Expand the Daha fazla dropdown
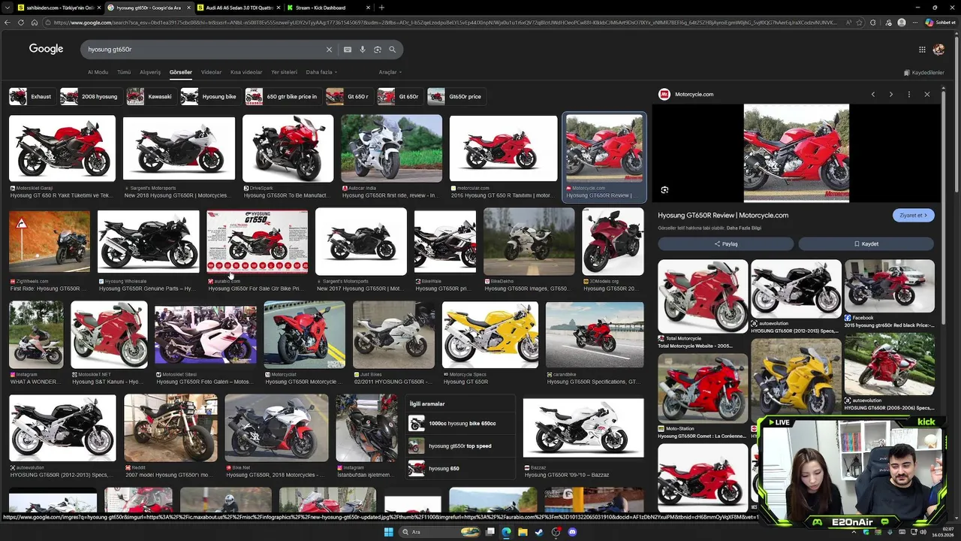The height and width of the screenshot is (541, 961). [321, 72]
